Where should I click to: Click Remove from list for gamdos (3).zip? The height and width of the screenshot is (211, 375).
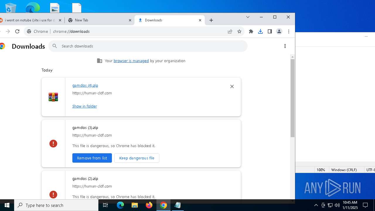coord(92,158)
